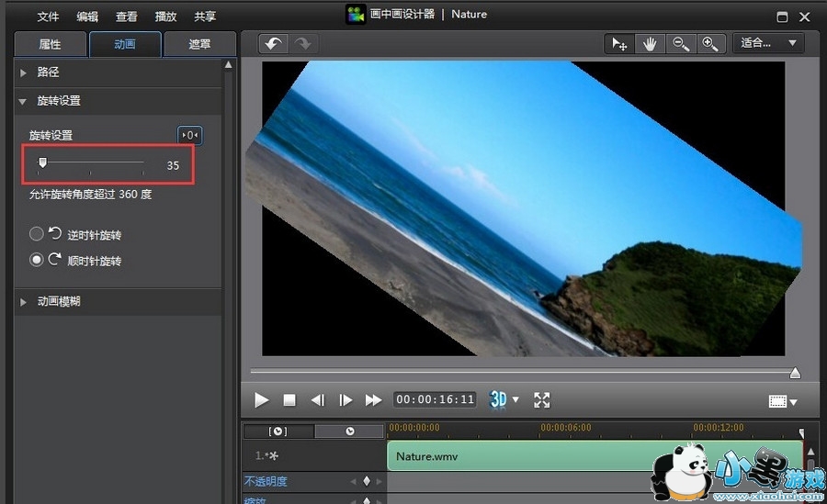Screen dimensions: 827x504
Task: Click the undo arrow icon
Action: 273,43
